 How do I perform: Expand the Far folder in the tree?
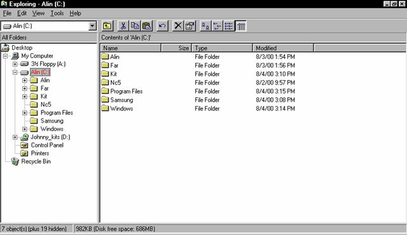25,88
